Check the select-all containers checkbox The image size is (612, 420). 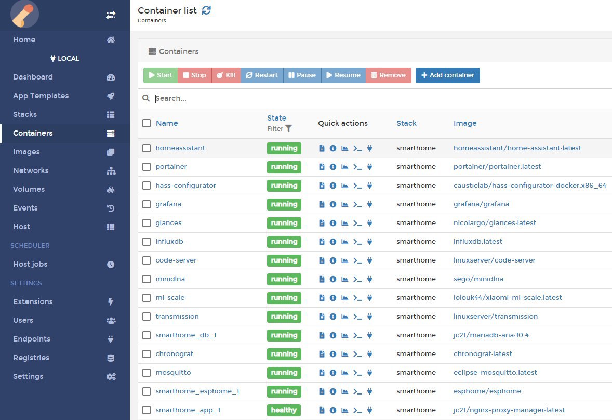(x=147, y=123)
